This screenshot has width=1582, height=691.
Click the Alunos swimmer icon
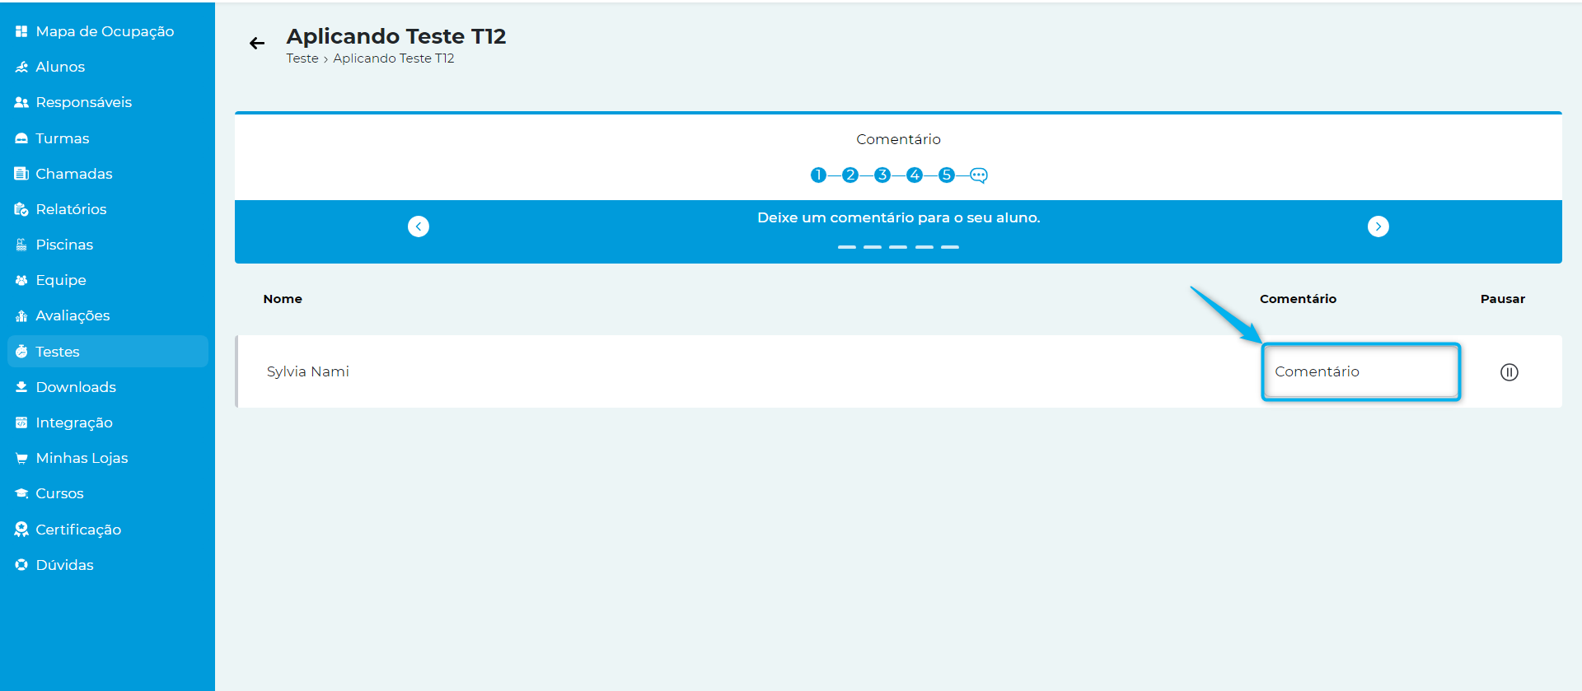pos(21,67)
